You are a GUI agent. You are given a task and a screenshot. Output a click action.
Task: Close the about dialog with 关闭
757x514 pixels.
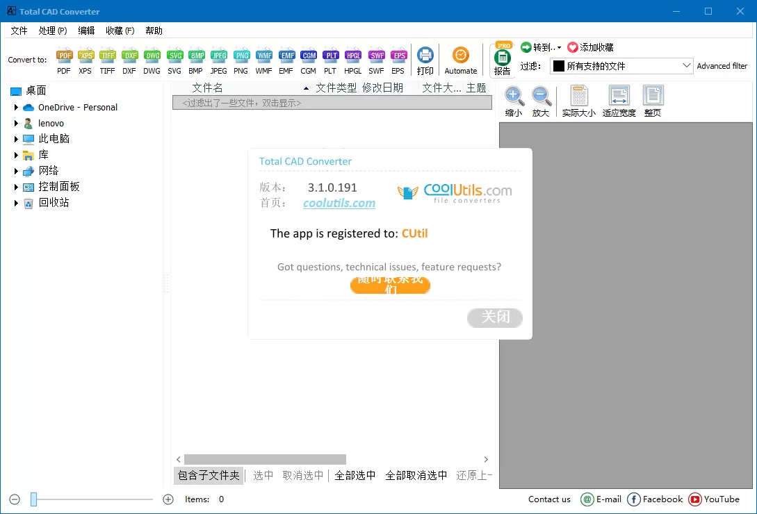(x=494, y=318)
